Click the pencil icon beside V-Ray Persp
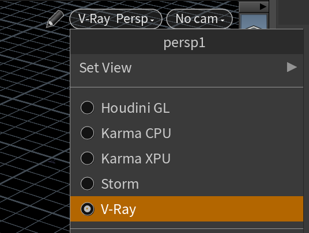 pos(55,18)
